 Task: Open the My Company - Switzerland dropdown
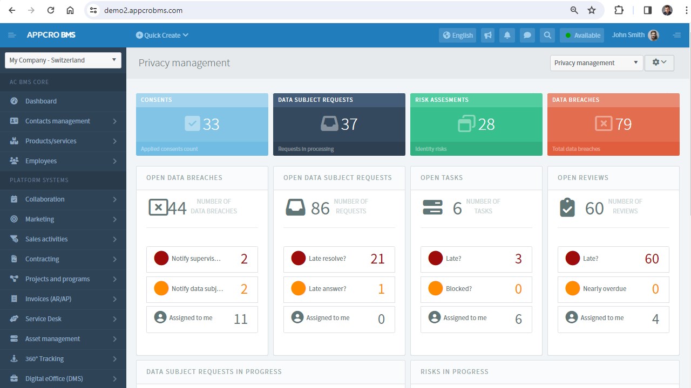click(x=63, y=60)
